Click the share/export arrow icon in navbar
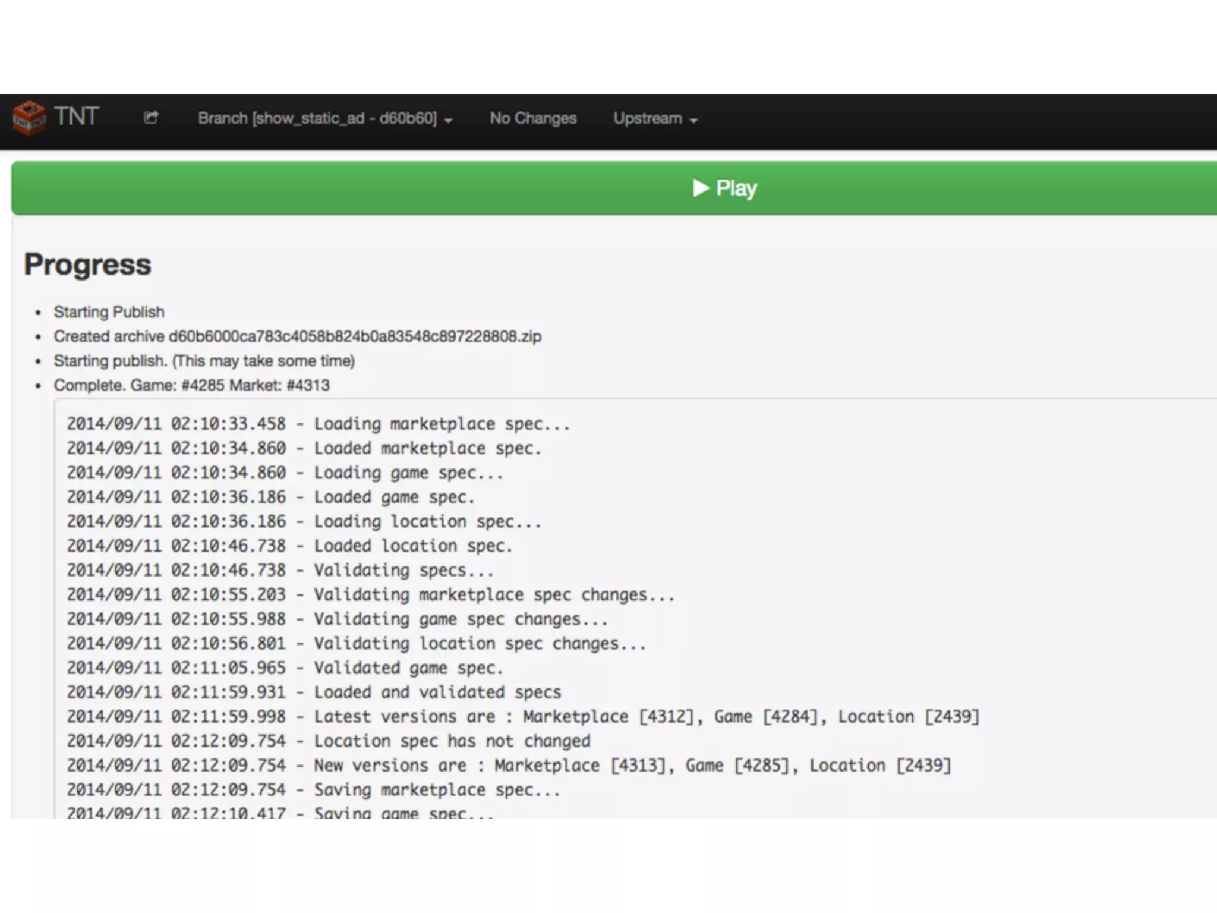Screen dimensions: 1217x913 [151, 118]
